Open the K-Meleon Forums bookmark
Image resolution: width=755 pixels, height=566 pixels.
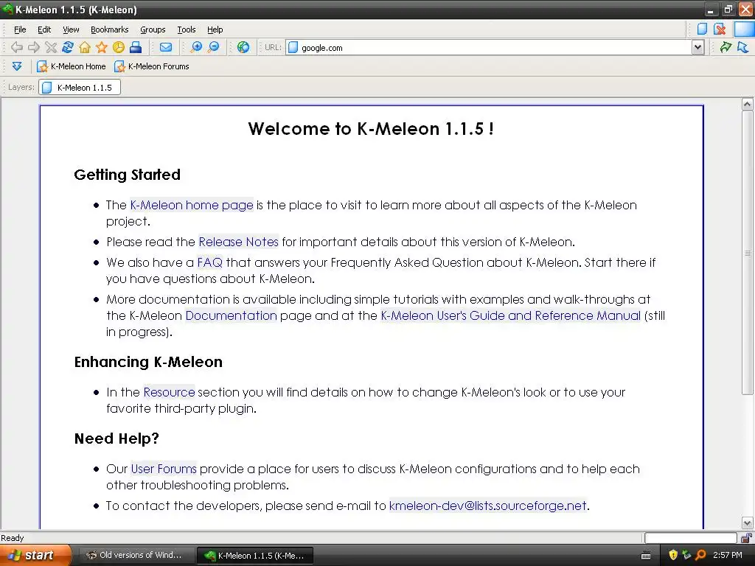click(152, 66)
